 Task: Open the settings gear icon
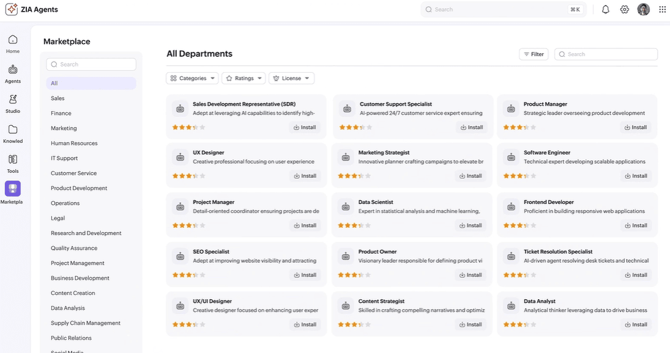point(624,10)
